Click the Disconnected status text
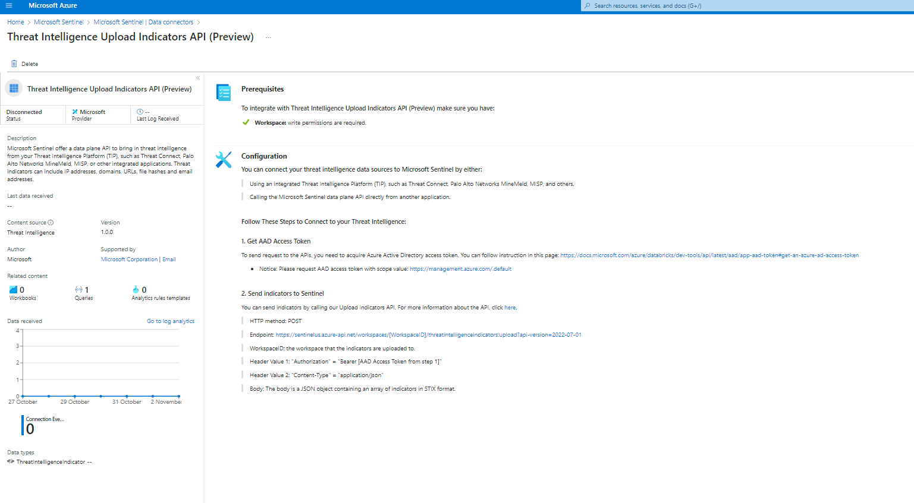This screenshot has height=503, width=914. tap(24, 112)
